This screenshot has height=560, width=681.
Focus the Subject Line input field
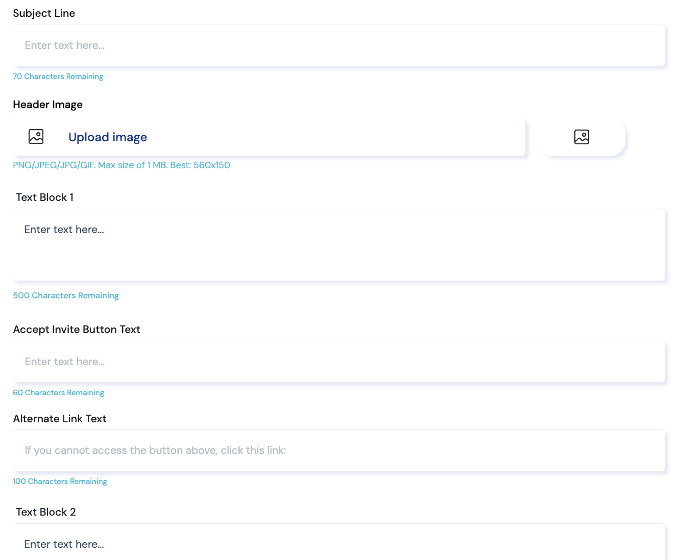[338, 45]
